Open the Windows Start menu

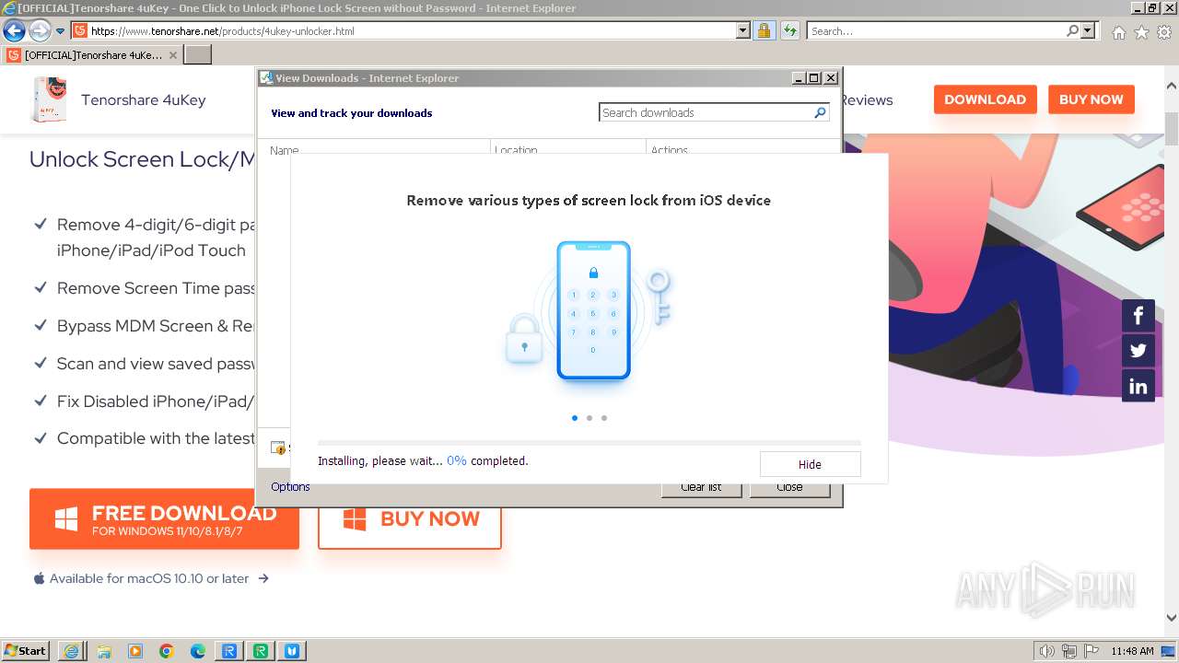25,650
